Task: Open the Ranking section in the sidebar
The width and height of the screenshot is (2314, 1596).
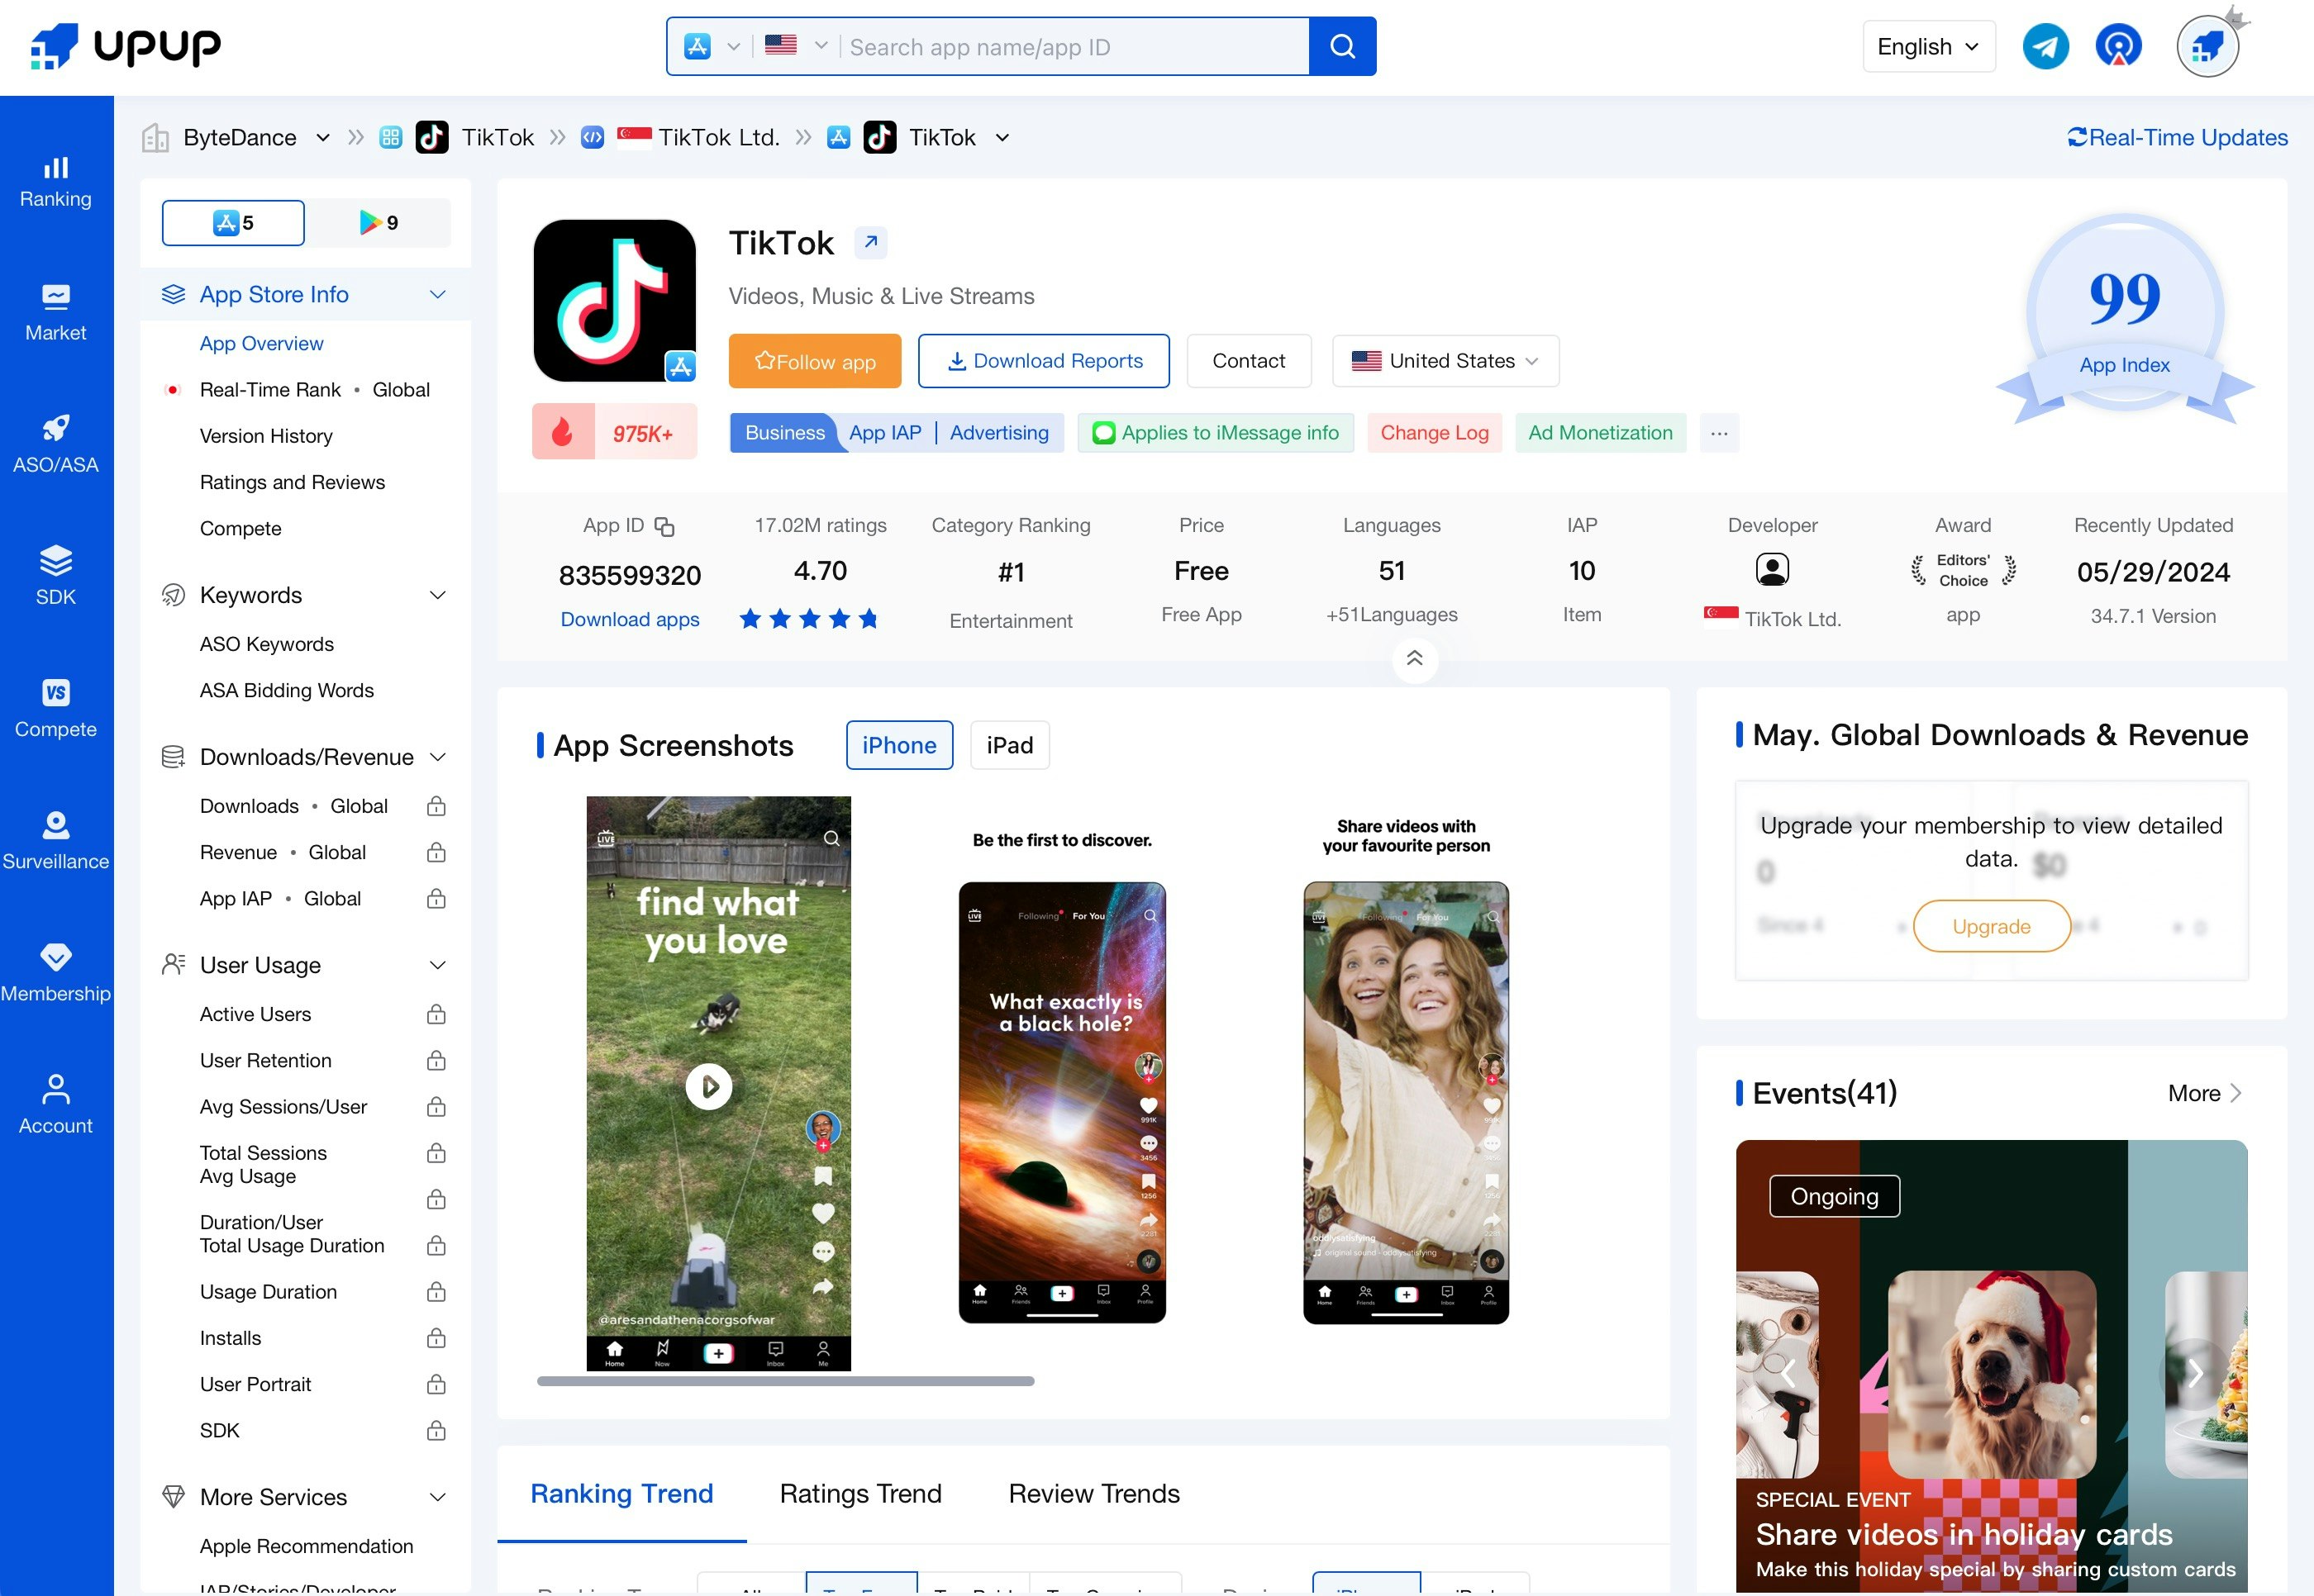Action: (56, 182)
